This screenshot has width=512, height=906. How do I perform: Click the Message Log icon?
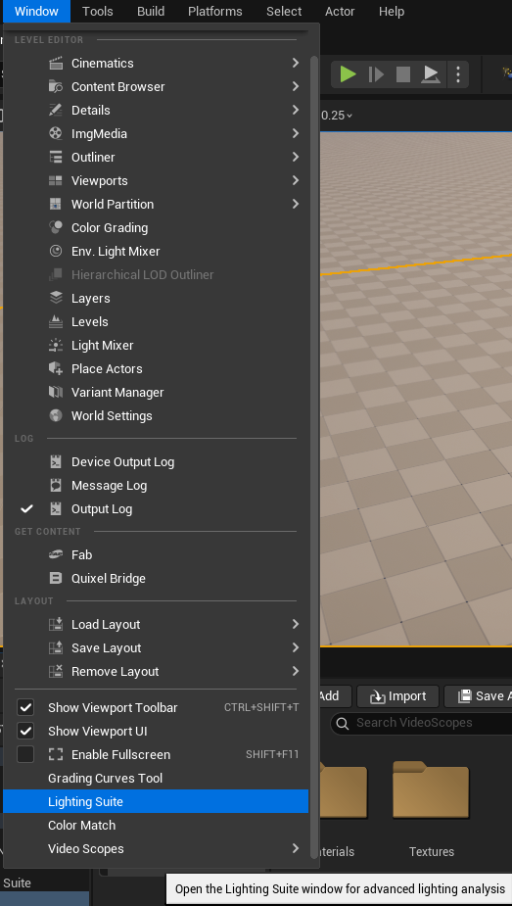(56, 486)
